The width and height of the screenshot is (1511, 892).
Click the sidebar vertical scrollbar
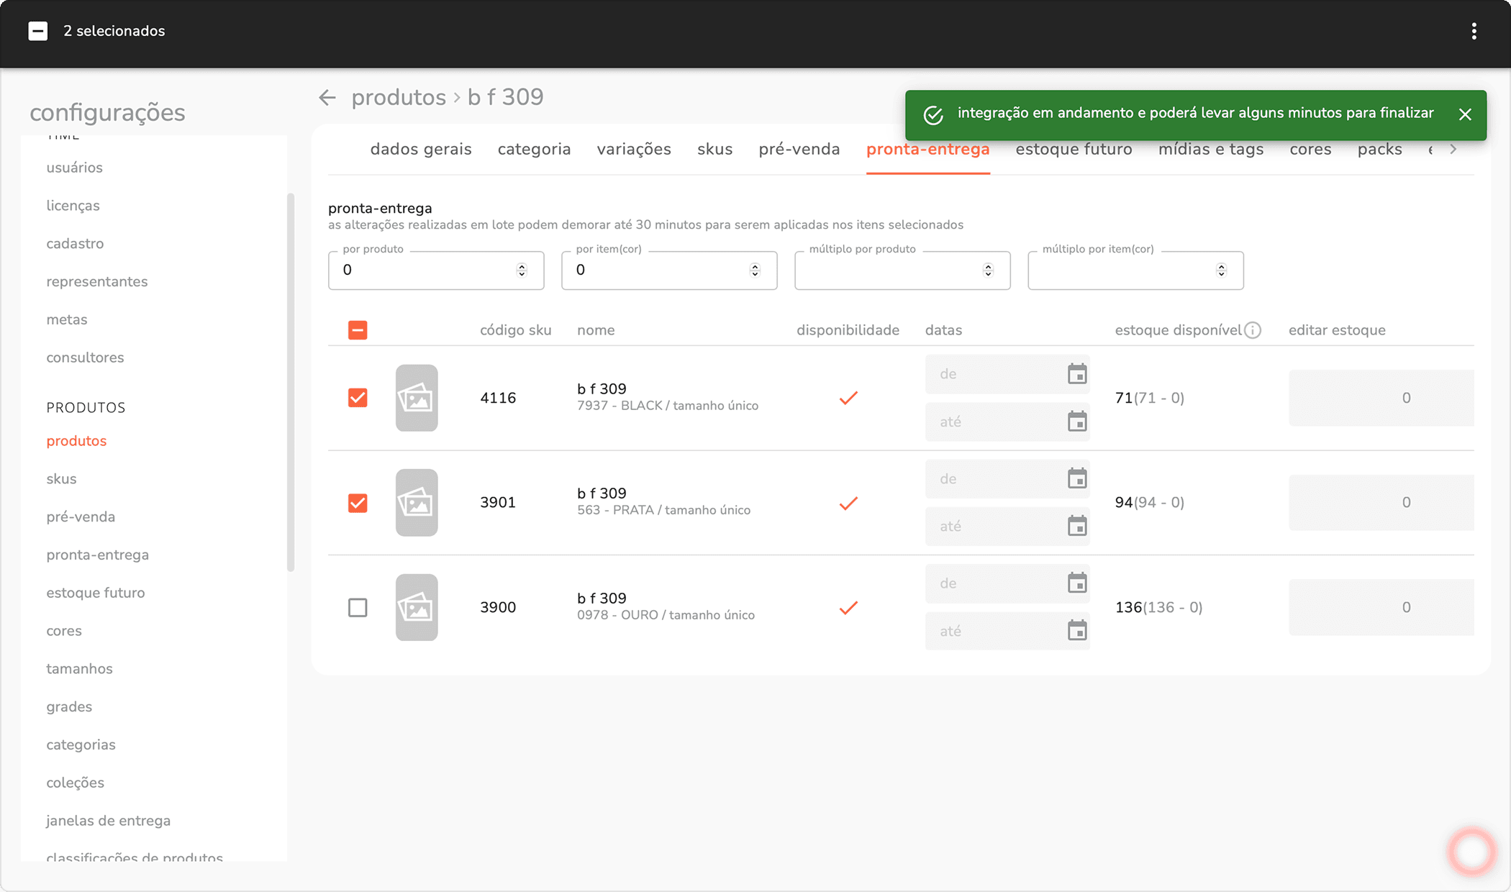click(x=291, y=382)
